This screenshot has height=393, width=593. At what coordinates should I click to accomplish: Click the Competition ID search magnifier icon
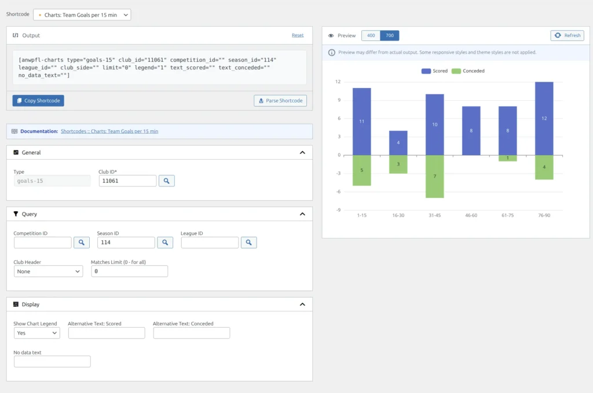81,242
